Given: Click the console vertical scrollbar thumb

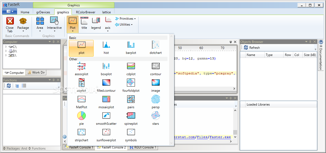Looking at the screenshot, I should 235,132.
